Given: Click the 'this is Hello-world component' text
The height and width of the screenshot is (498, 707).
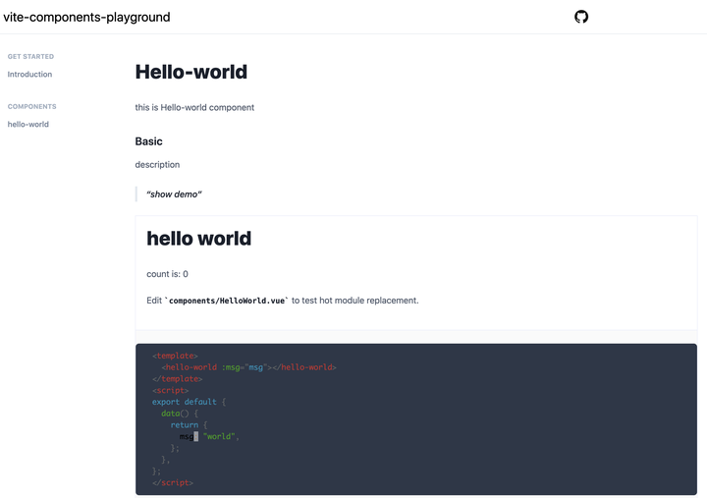Looking at the screenshot, I should 194,107.
